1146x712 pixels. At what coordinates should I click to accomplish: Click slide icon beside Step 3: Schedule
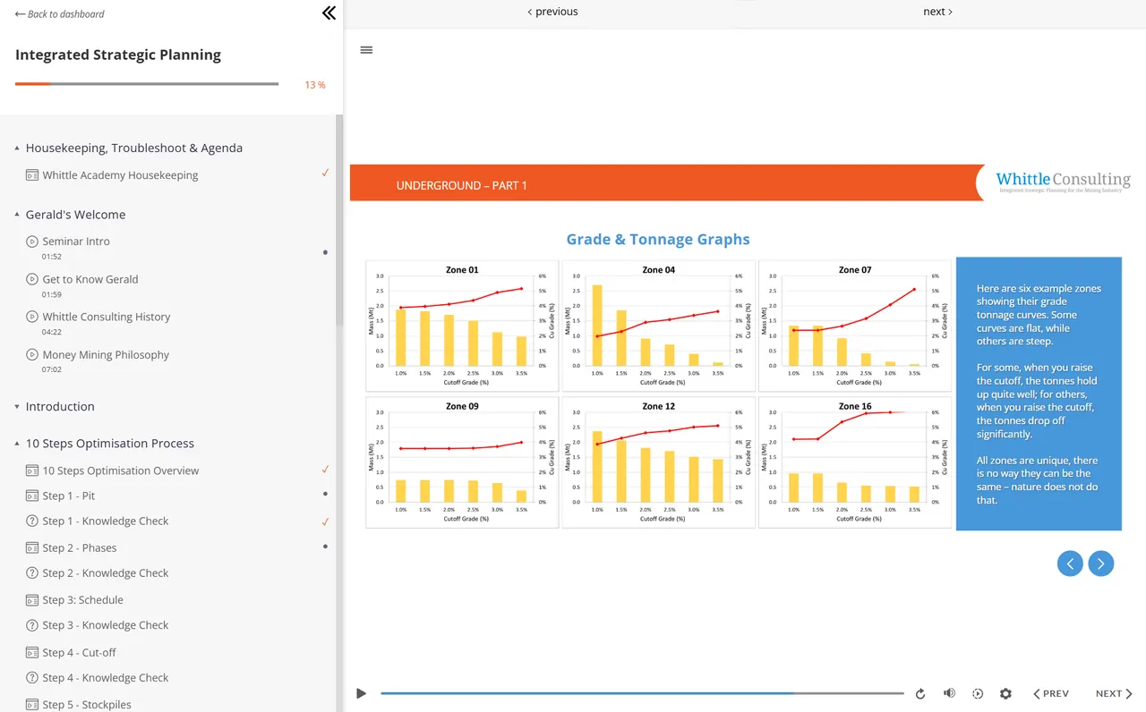(32, 600)
